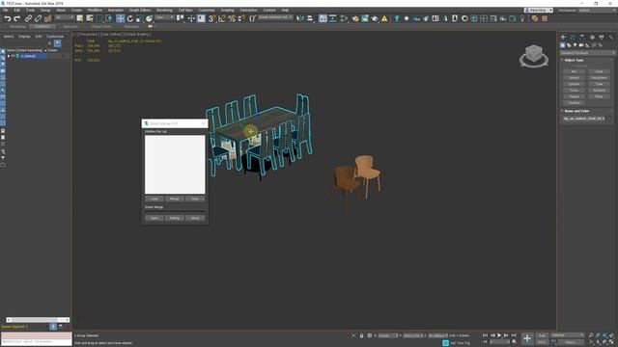Open the Help menu
Screen dimensions: 618x347
pyautogui.click(x=285, y=10)
